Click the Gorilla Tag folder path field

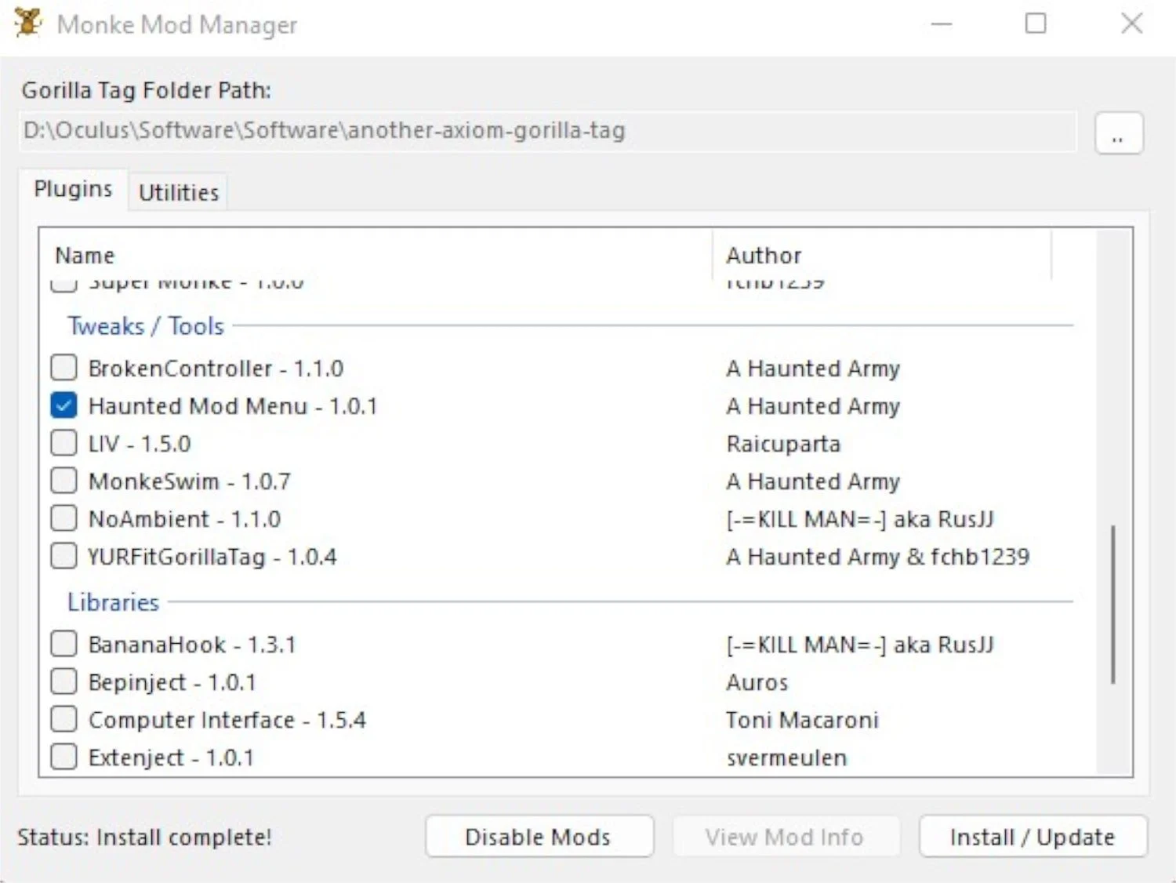(x=549, y=130)
